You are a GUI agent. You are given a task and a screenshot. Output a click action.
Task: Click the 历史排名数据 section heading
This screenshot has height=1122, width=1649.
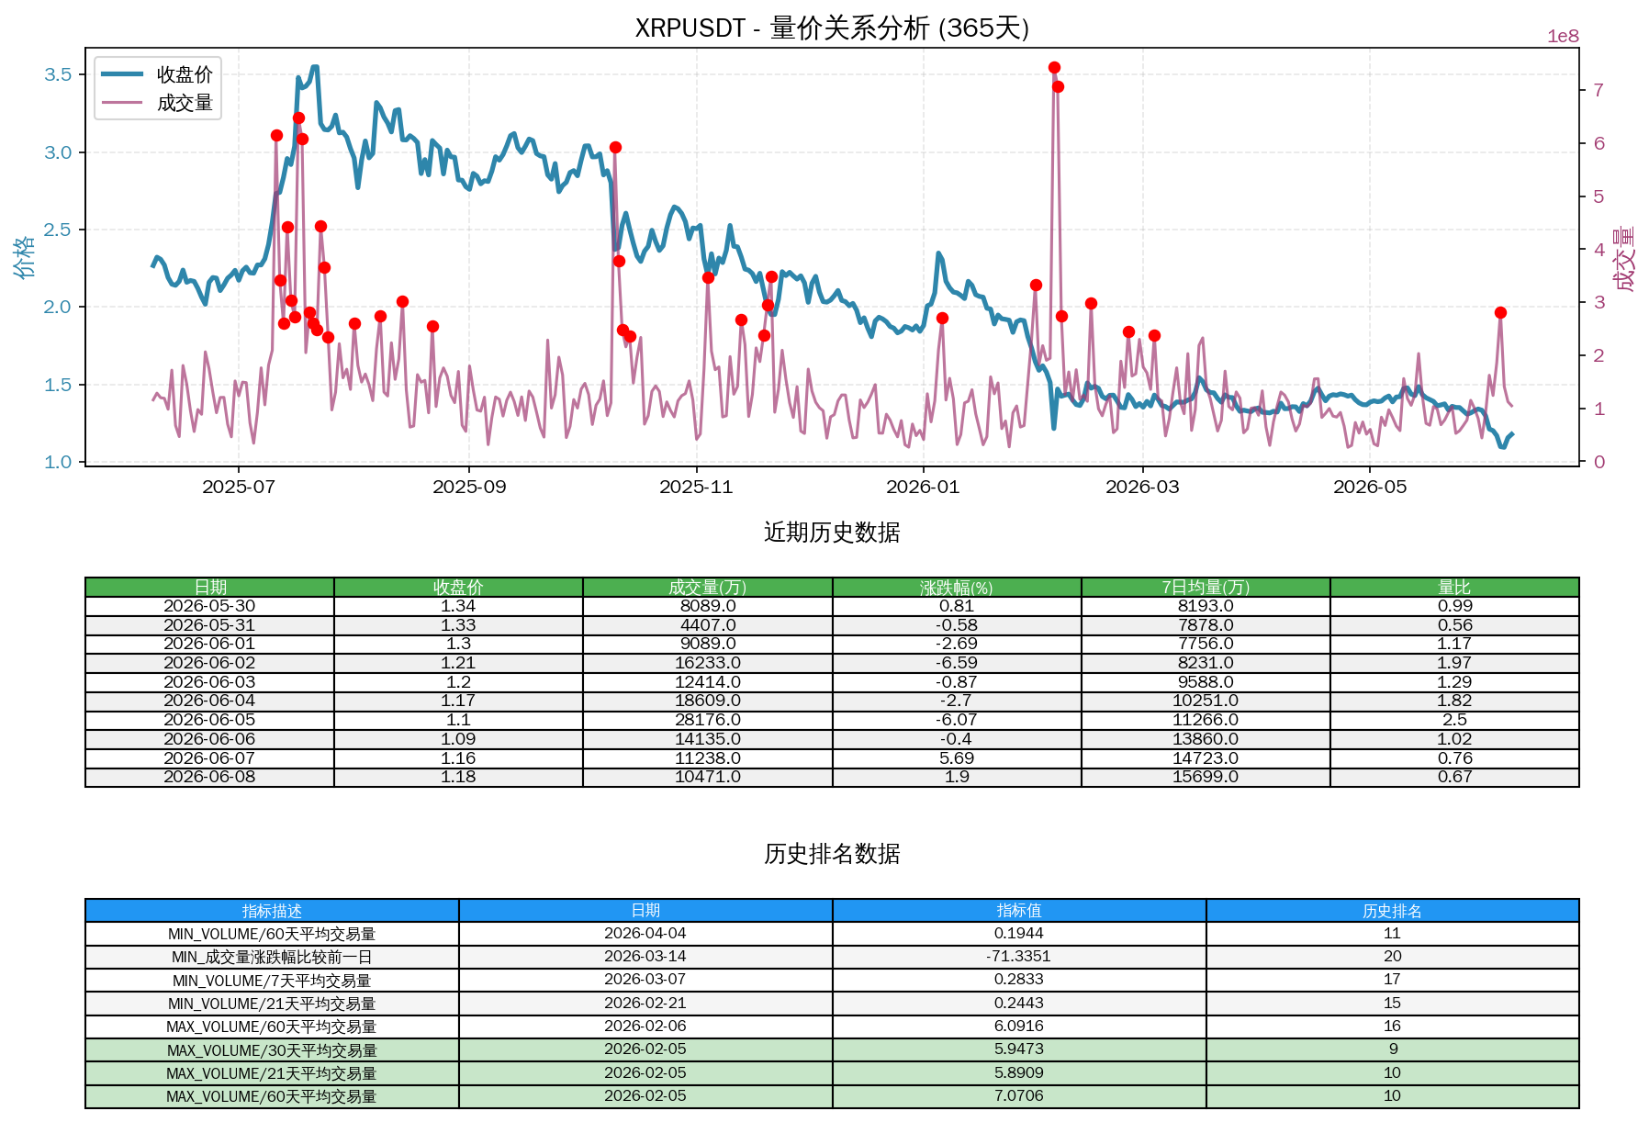pyautogui.click(x=832, y=854)
